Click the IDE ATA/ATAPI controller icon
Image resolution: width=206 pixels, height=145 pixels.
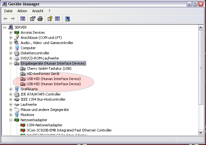click(17, 94)
